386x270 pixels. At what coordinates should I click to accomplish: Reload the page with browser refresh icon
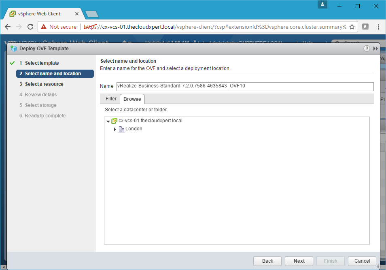(30, 27)
